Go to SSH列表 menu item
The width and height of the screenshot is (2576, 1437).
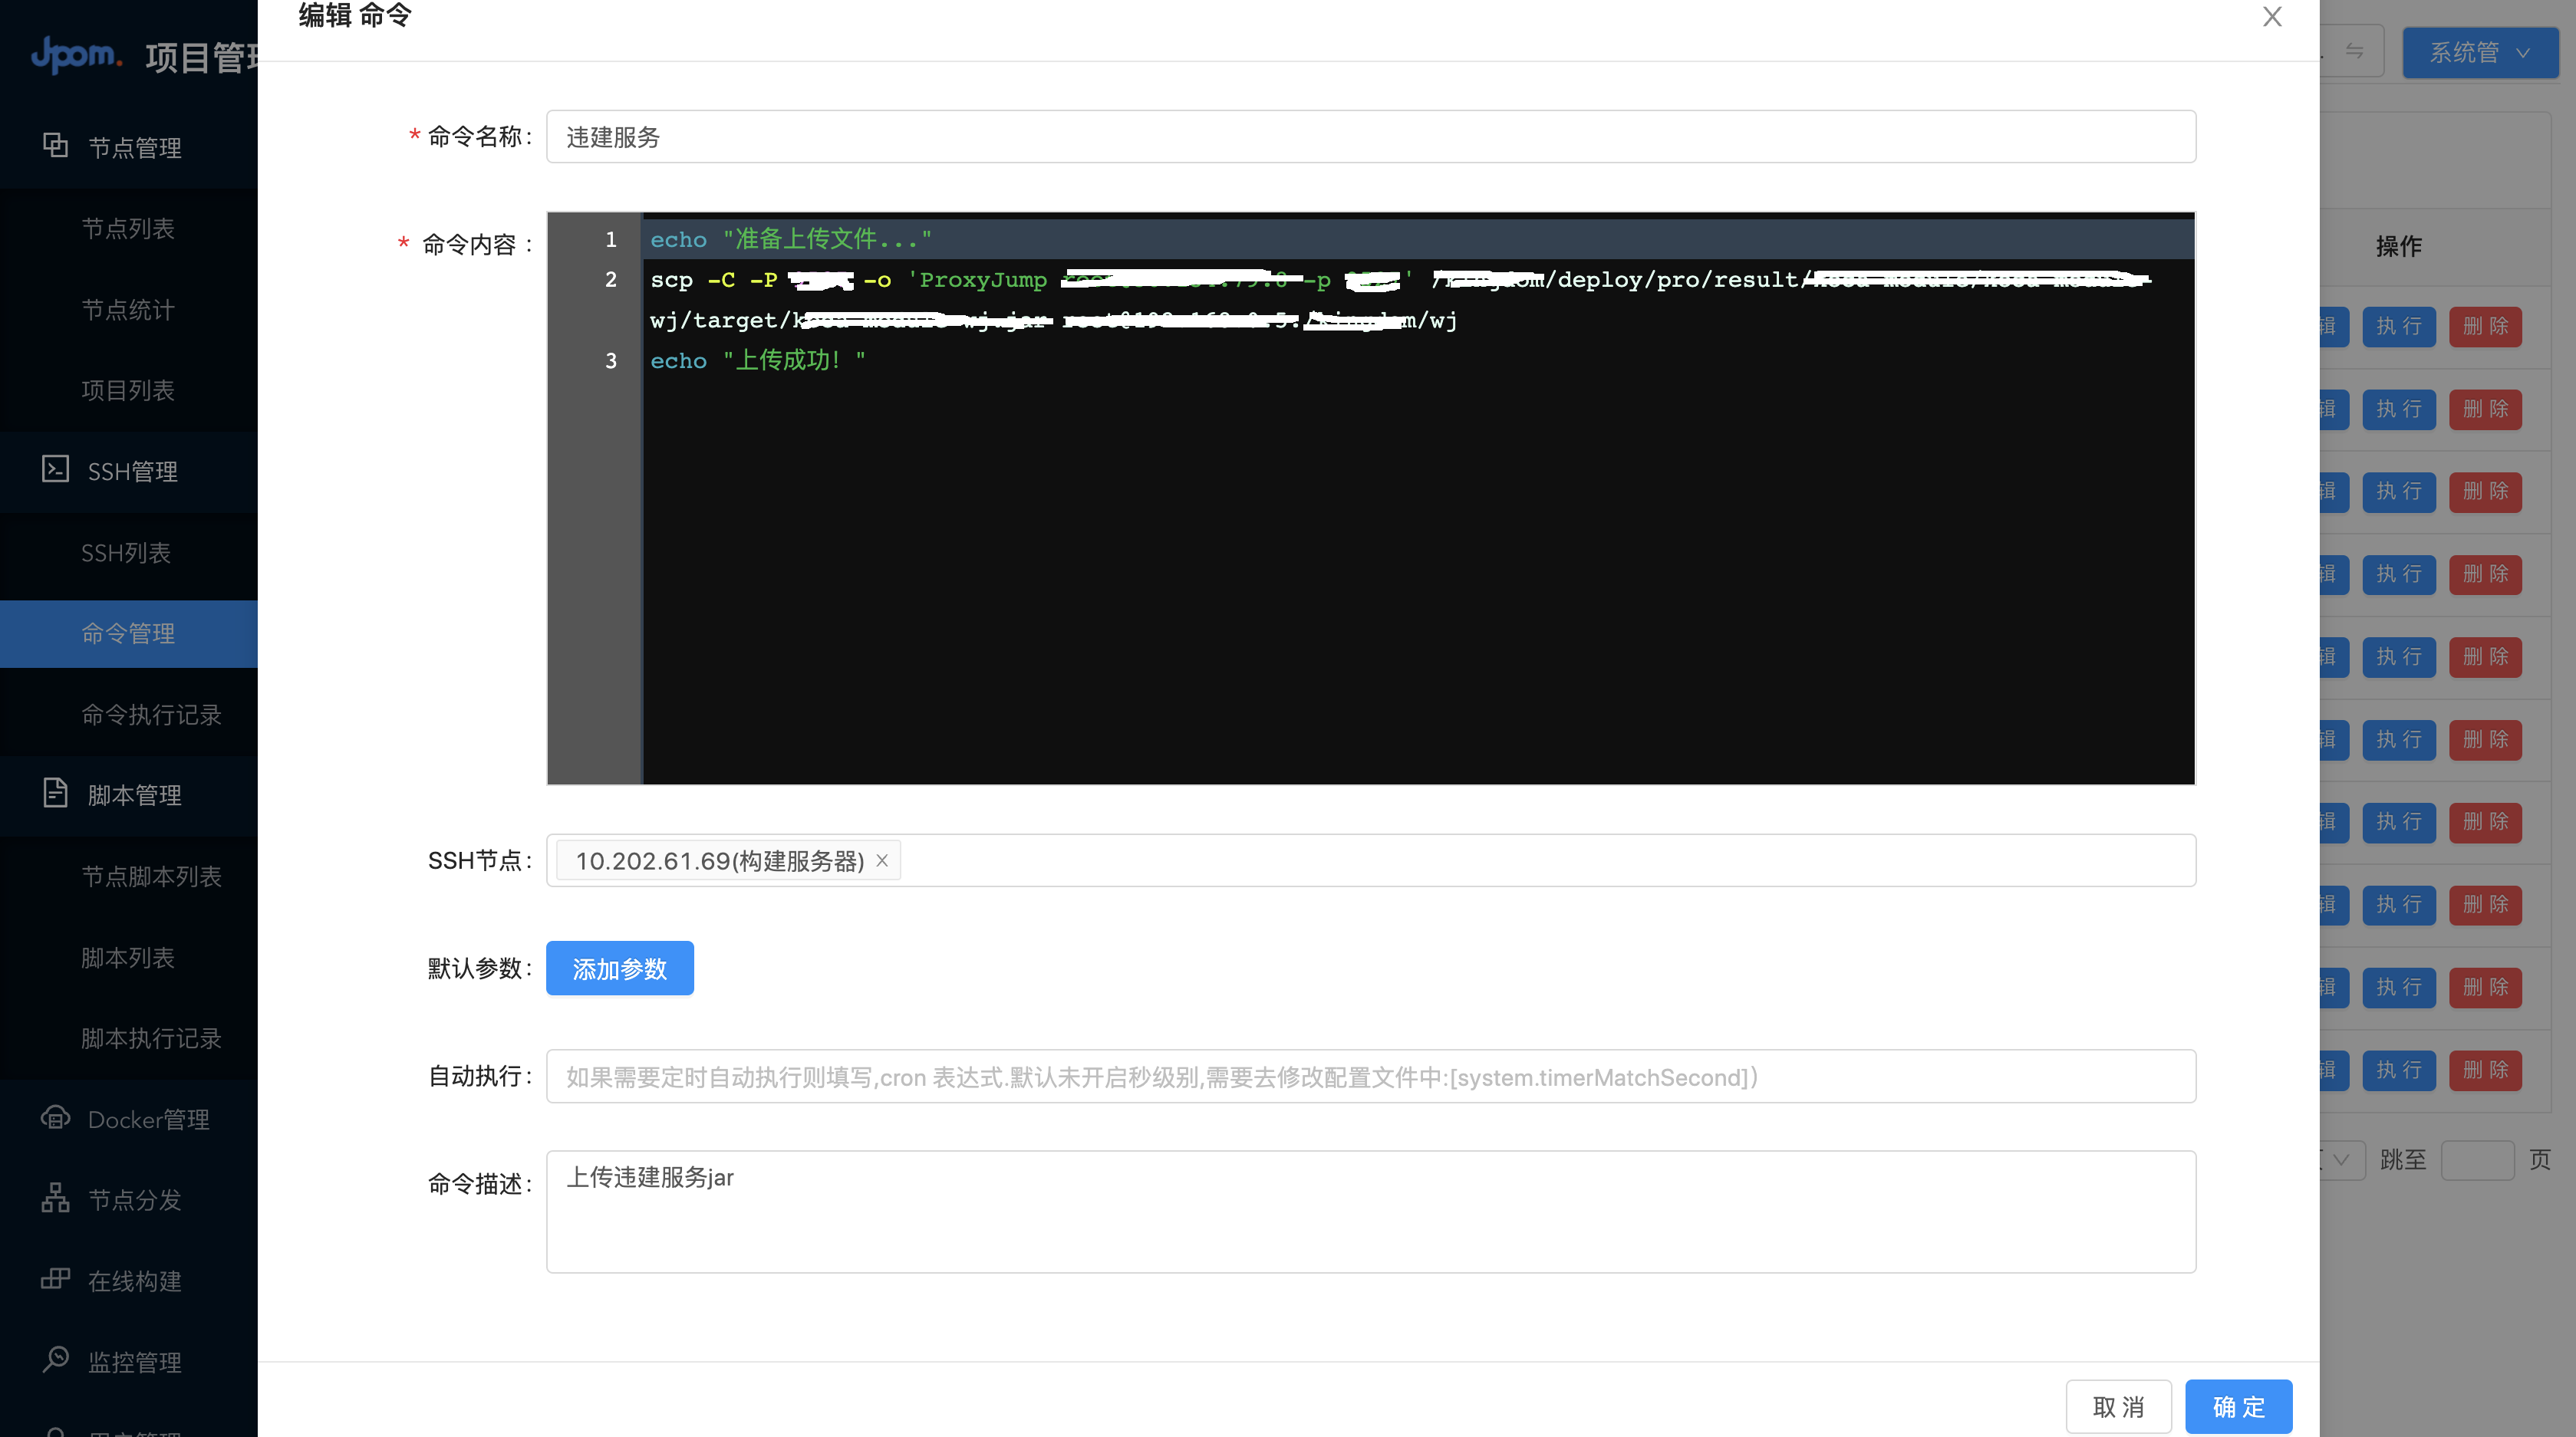126,553
